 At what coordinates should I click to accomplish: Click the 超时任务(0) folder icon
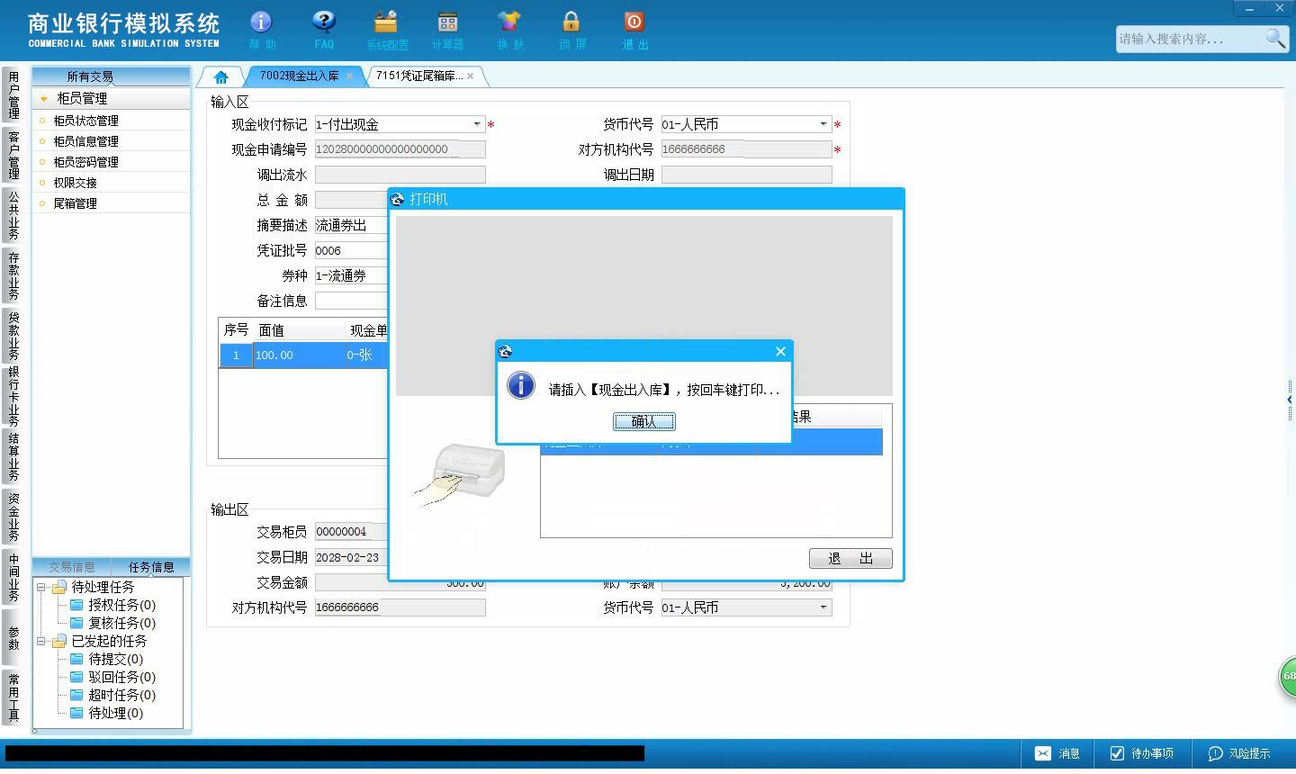pyautogui.click(x=77, y=695)
